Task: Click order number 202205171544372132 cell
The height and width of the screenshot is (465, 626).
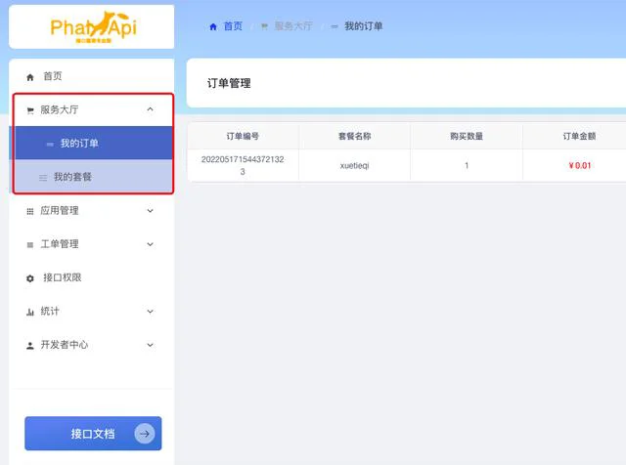Action: click(x=243, y=165)
